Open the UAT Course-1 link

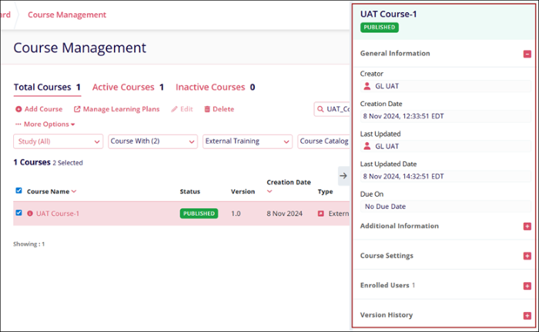point(58,214)
